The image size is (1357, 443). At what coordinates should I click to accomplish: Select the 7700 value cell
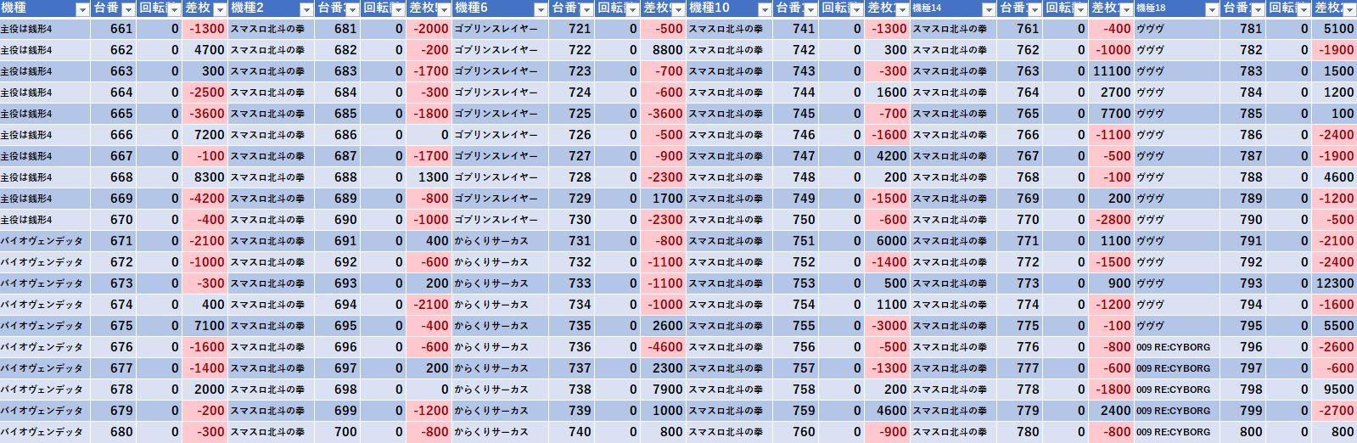coord(1112,114)
